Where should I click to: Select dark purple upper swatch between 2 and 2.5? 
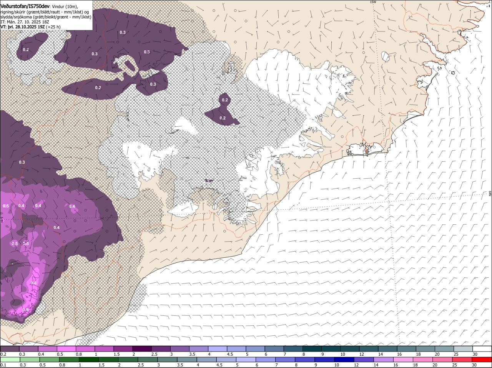(143, 349)
